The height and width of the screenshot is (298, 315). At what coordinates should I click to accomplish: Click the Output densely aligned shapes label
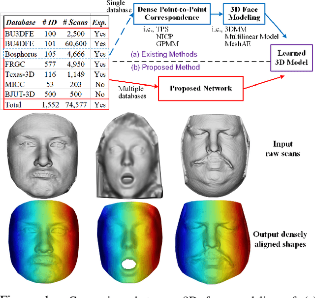pyautogui.click(x=280, y=239)
